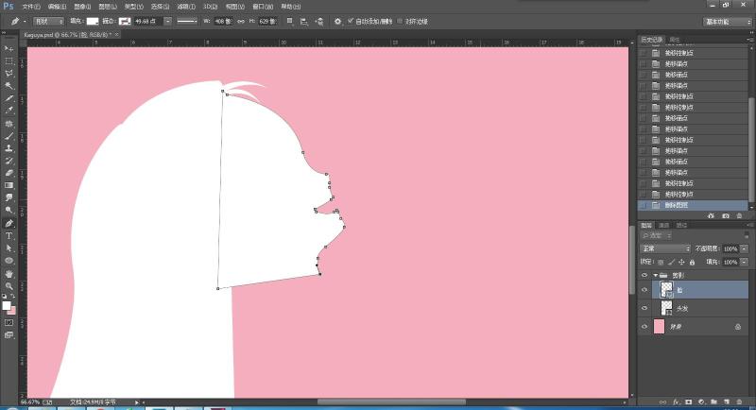
Task: Hide the hair shape layer
Action: pyautogui.click(x=644, y=308)
